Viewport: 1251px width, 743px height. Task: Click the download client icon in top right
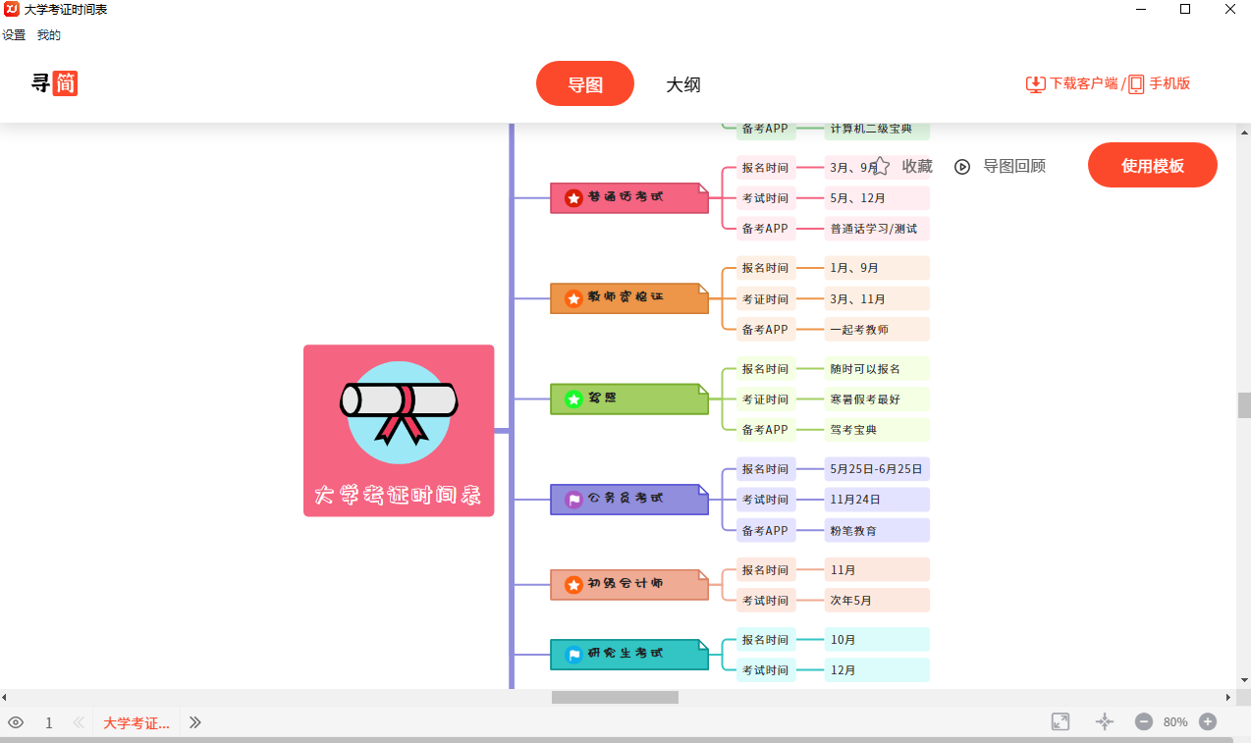coord(1035,84)
